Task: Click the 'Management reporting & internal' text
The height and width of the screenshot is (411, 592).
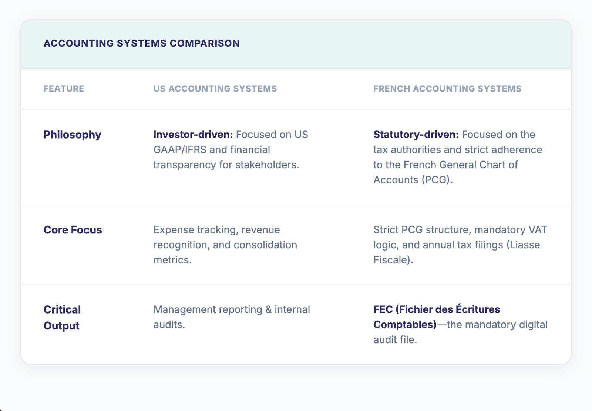Action: [x=232, y=309]
